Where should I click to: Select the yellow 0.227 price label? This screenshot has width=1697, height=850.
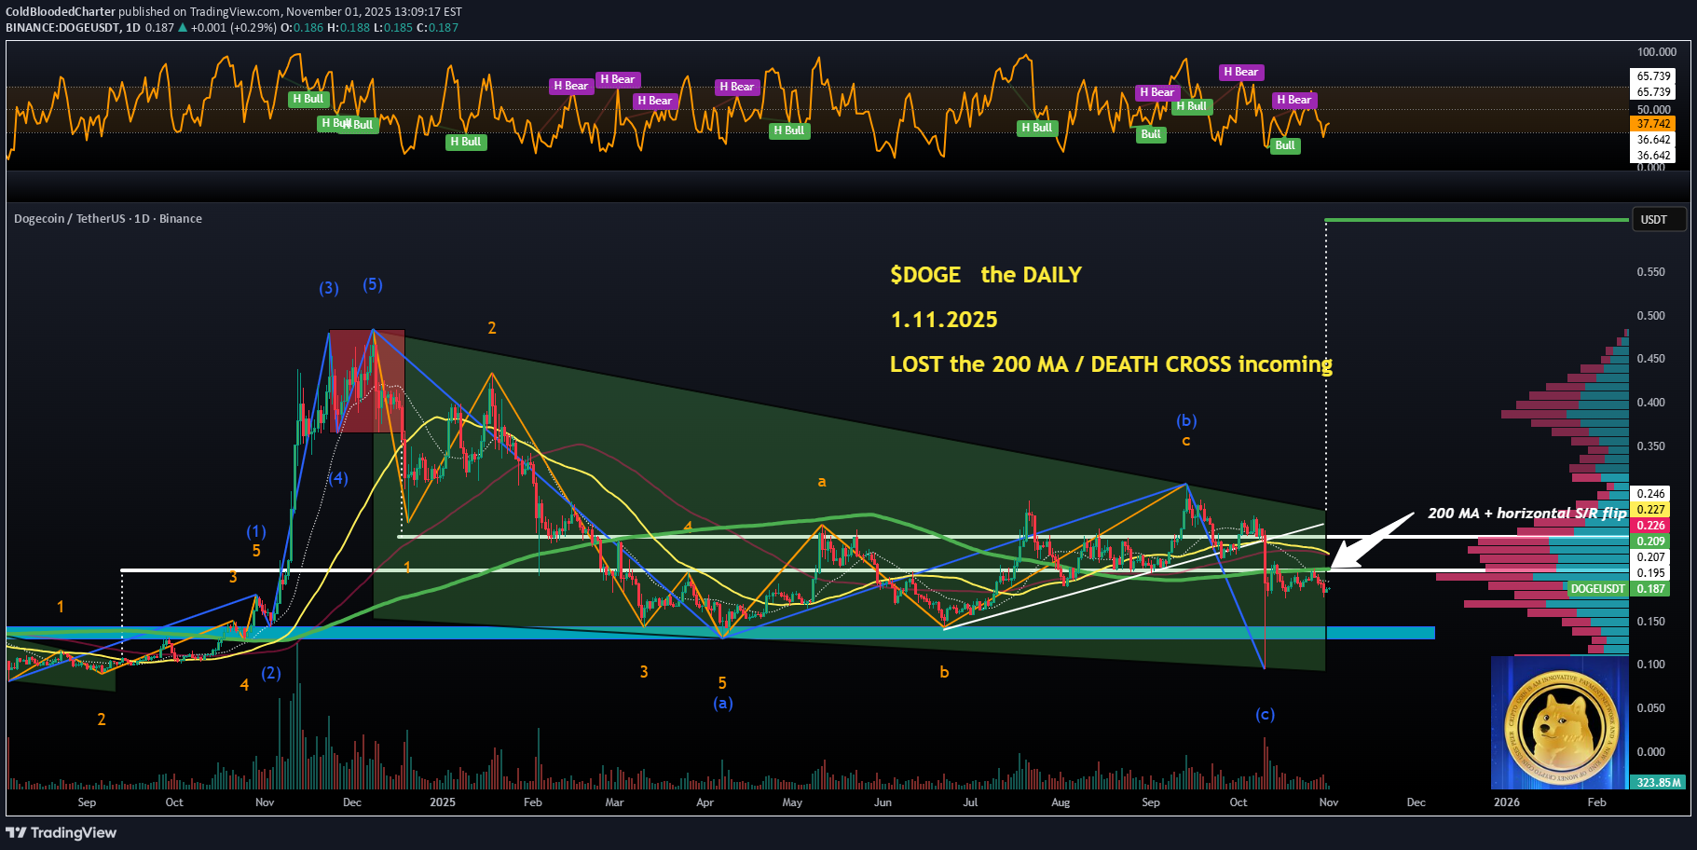tap(1651, 510)
